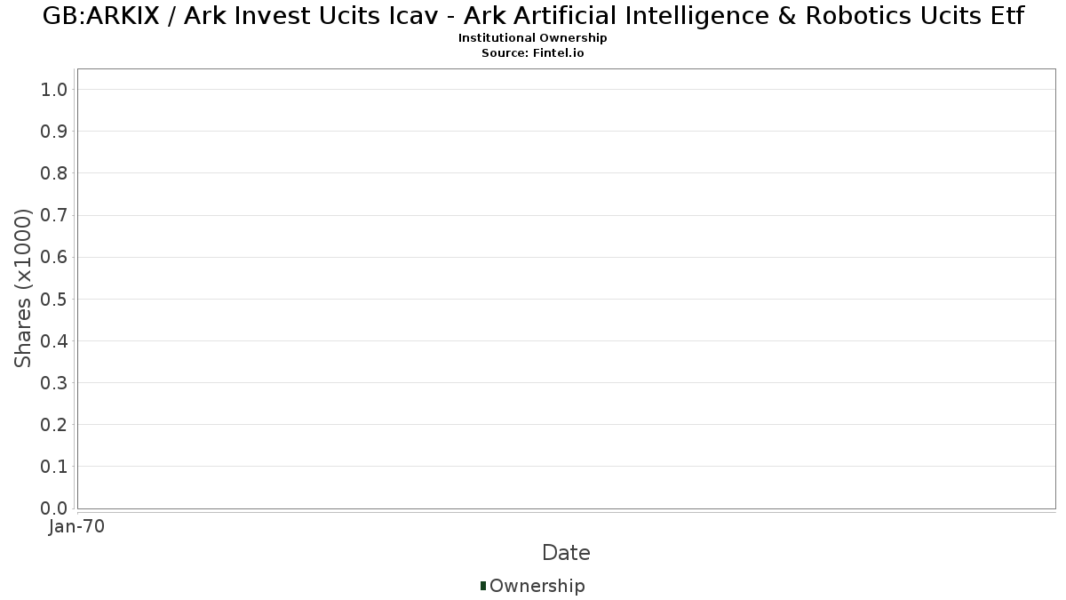Click the center of the empty plot area
This screenshot has height=600, width=1066.
[566, 288]
